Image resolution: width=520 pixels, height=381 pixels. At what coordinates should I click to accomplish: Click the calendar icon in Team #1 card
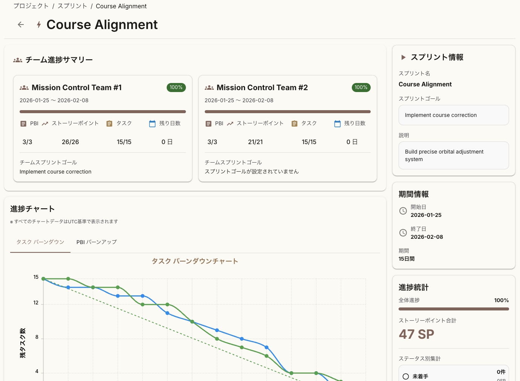click(152, 124)
